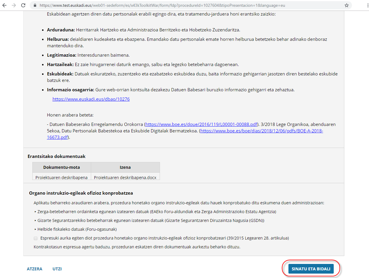Tick the 'Espresuki aurka egiten diot' checkbox
The width and height of the screenshot is (369, 278).
click(x=36, y=238)
